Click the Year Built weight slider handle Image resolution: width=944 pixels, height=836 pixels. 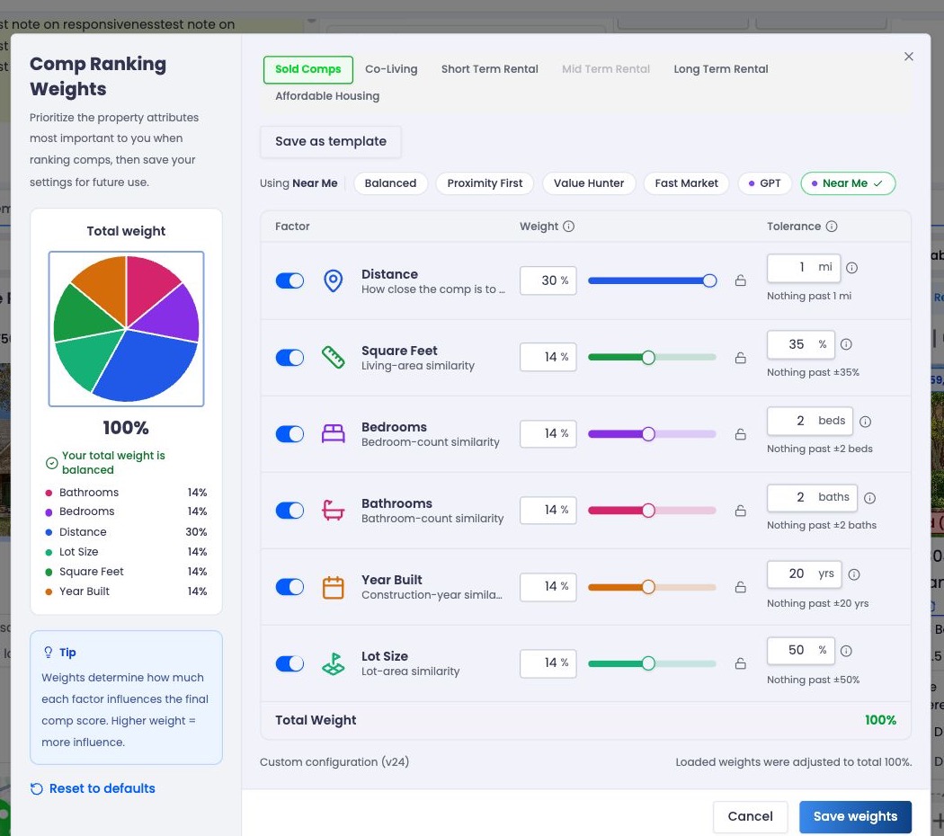tap(648, 587)
